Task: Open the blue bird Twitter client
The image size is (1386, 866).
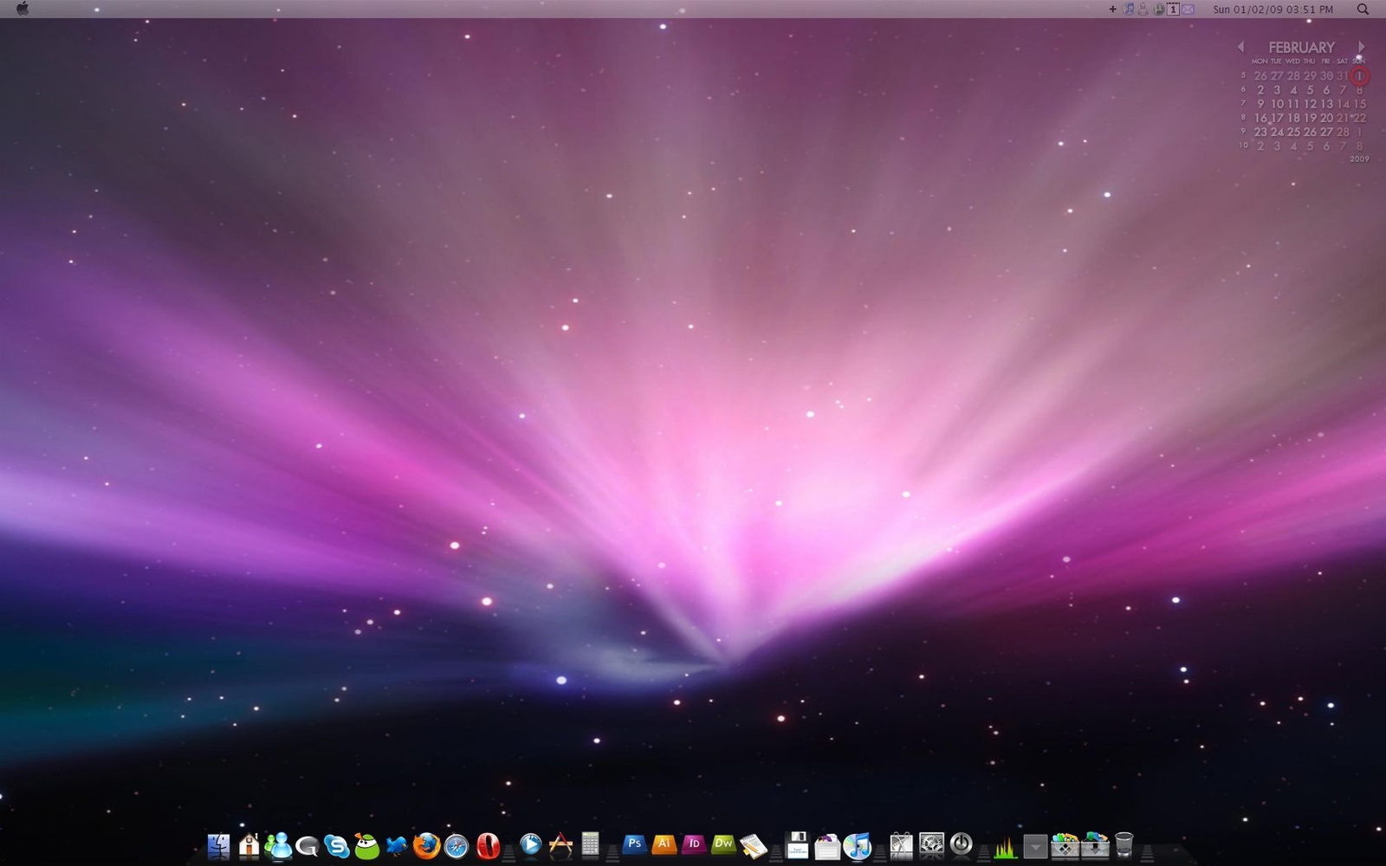Action: (x=397, y=845)
